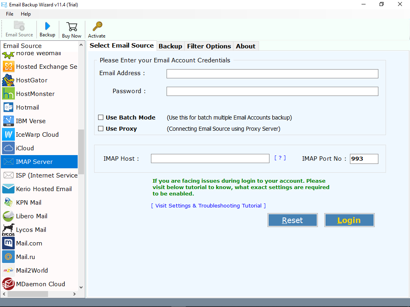Select the IceWarp Cloud icon
Image resolution: width=410 pixels, height=307 pixels.
(x=8, y=134)
